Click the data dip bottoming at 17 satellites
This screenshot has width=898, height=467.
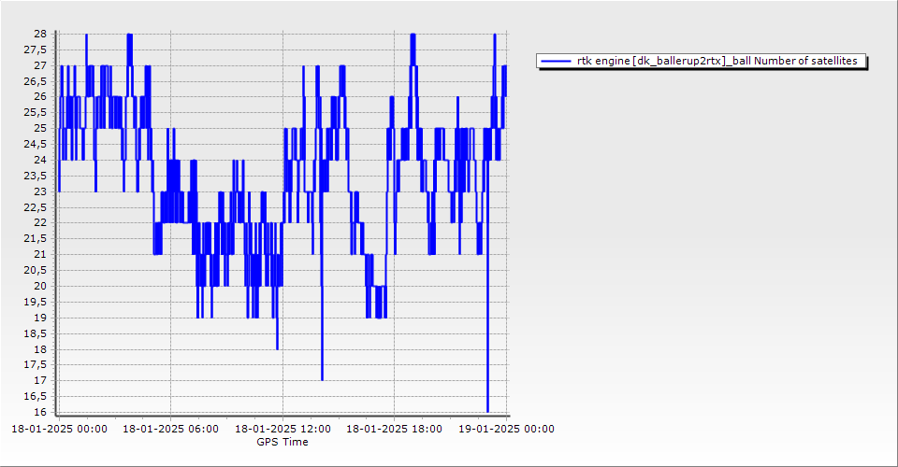point(322,378)
